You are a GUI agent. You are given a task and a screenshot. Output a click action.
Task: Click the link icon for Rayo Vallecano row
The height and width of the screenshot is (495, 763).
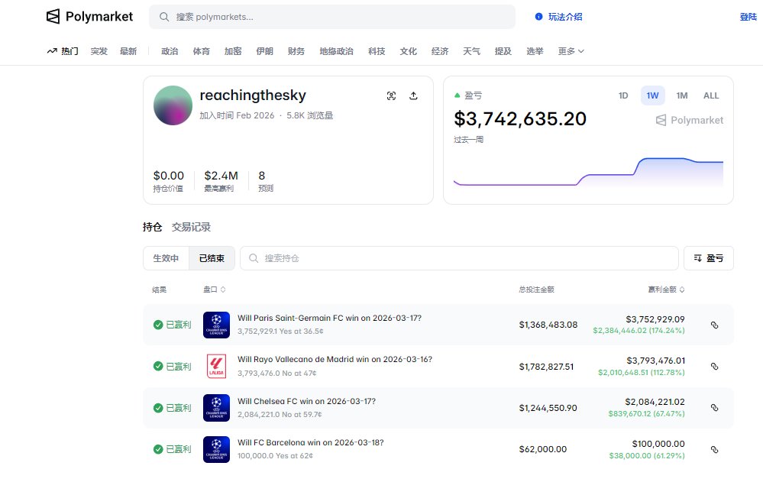(x=714, y=367)
